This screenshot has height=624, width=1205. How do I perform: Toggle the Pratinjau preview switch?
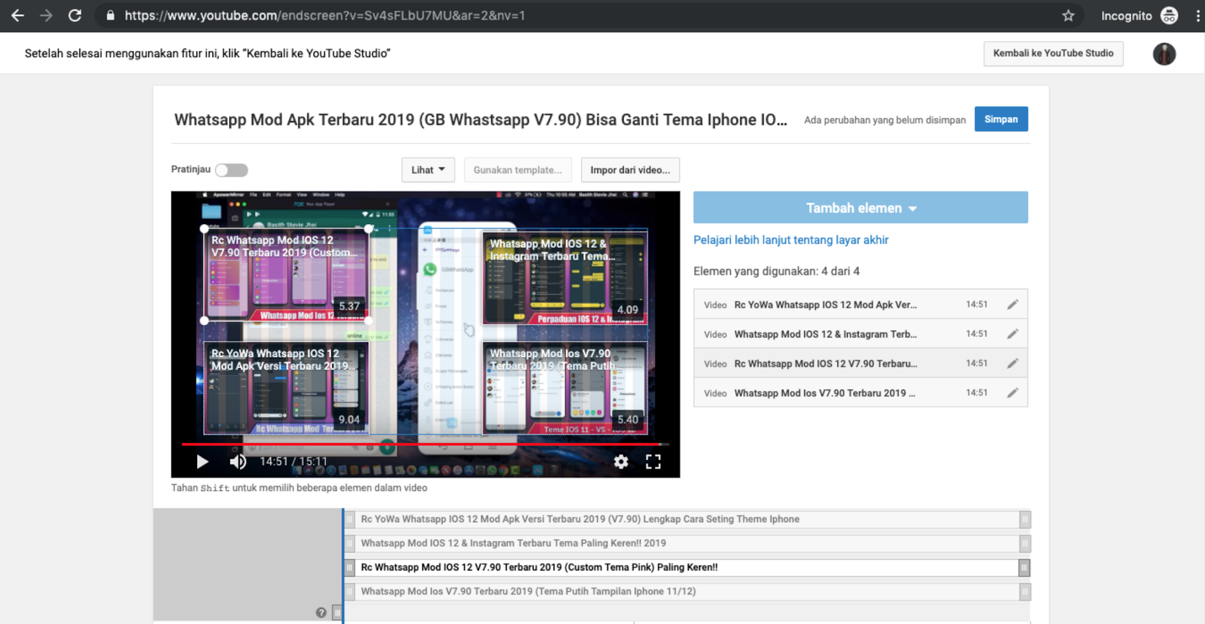point(231,170)
